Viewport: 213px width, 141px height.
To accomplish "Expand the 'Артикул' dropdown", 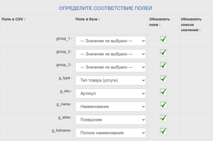I will pyautogui.click(x=111, y=93).
